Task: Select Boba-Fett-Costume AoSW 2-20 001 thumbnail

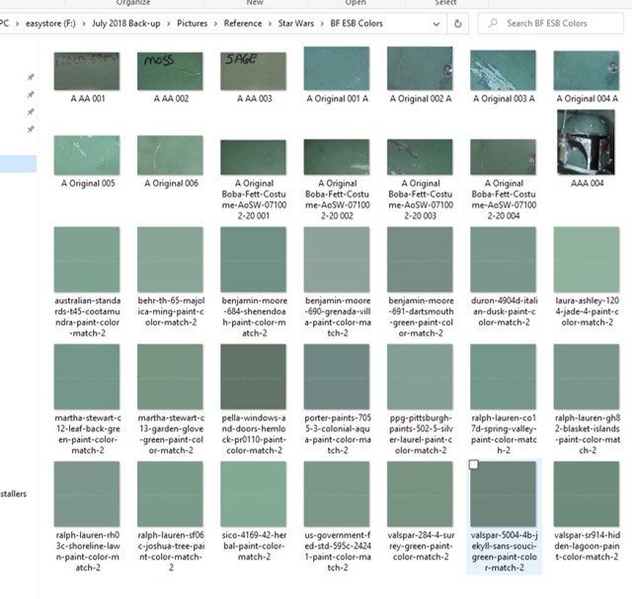Action: [x=254, y=157]
